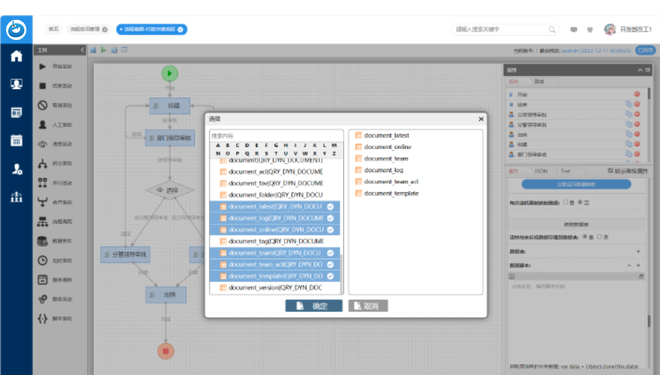Select the document_tag entry in list
660x375 pixels.
pyautogui.click(x=275, y=241)
